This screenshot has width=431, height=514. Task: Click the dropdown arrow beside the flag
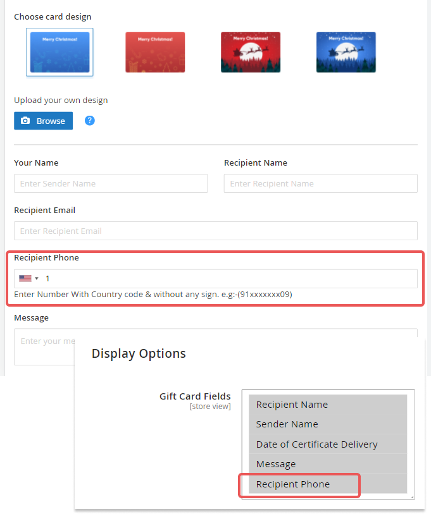pos(37,279)
